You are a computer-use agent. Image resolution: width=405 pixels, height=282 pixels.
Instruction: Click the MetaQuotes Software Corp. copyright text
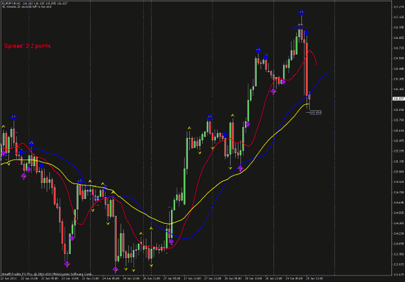click(x=47, y=274)
